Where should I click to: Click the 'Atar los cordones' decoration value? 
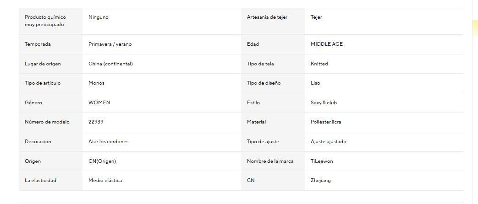[x=109, y=142]
